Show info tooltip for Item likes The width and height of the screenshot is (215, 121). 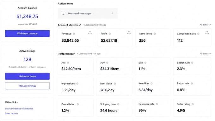[x=151, y=83]
